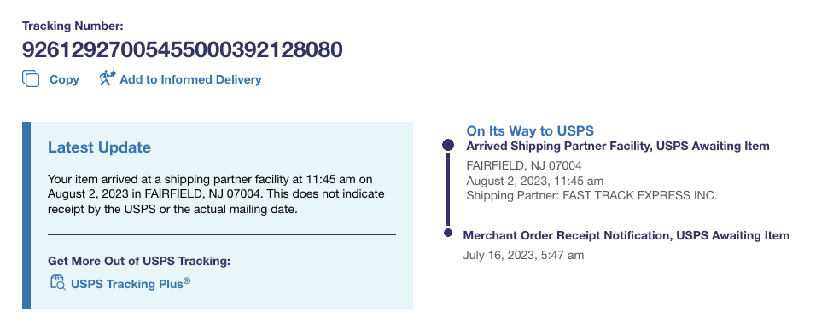Image resolution: width=839 pixels, height=323 pixels.
Task: Select Merchant Order Receipt Notification event title
Action: [626, 235]
